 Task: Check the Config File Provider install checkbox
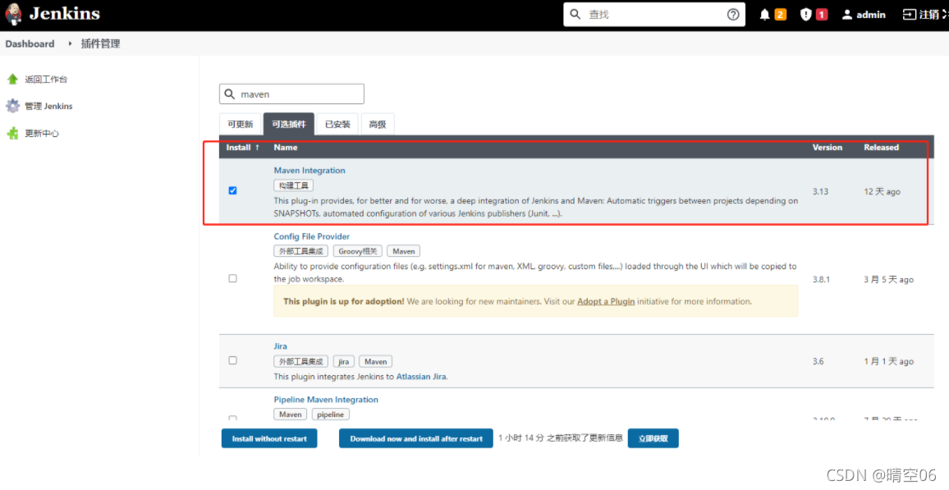point(232,278)
